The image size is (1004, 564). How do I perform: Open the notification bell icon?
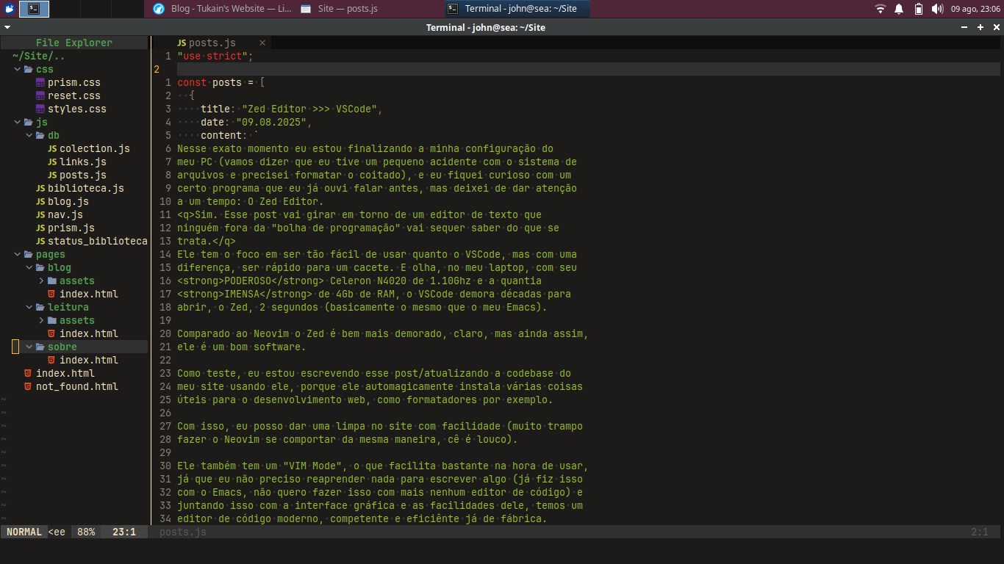coord(899,9)
